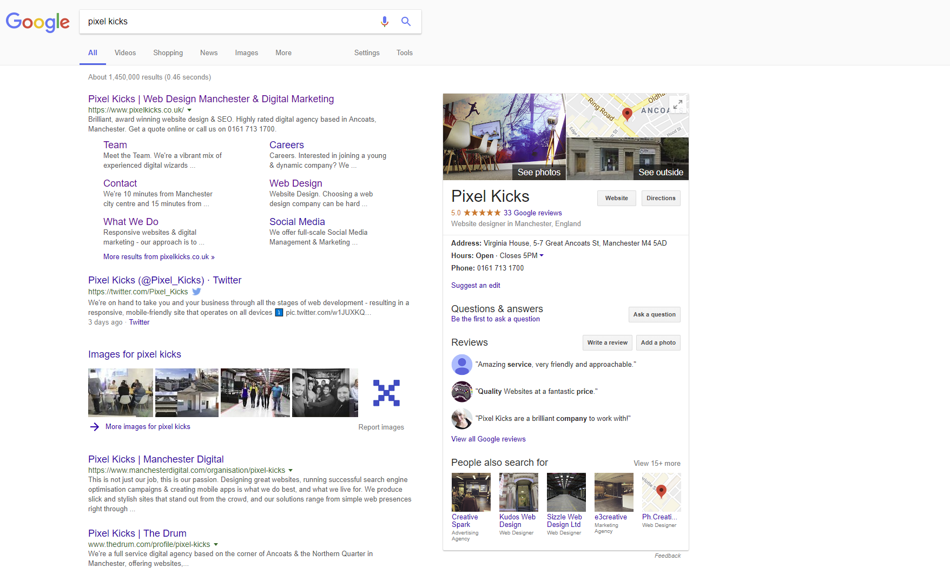The height and width of the screenshot is (574, 950).
Task: Click More results from pixelkicks.co.uk
Action: pyautogui.click(x=159, y=257)
